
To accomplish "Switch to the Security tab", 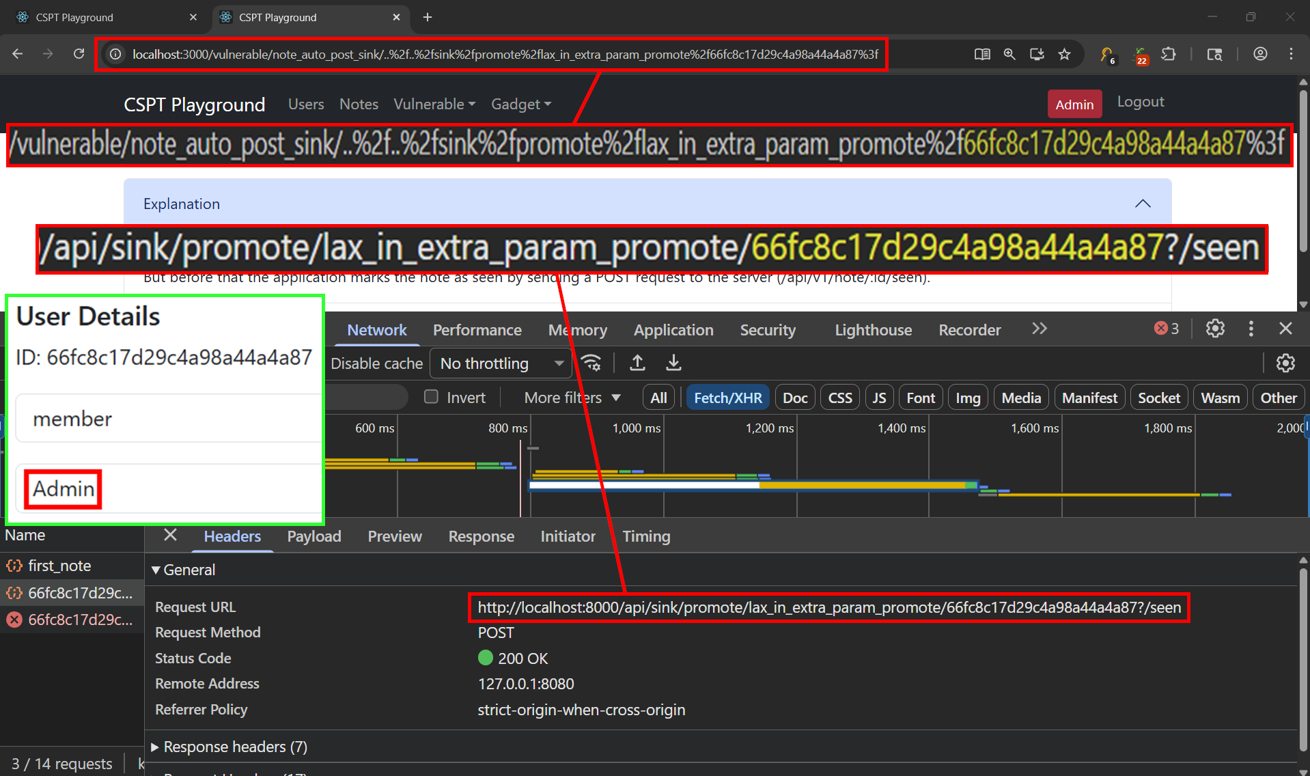I will 768,330.
